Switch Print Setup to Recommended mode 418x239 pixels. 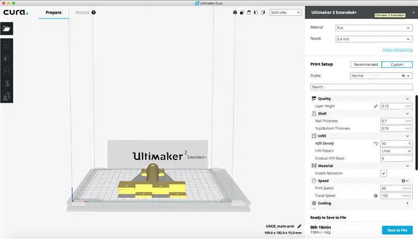pyautogui.click(x=366, y=64)
